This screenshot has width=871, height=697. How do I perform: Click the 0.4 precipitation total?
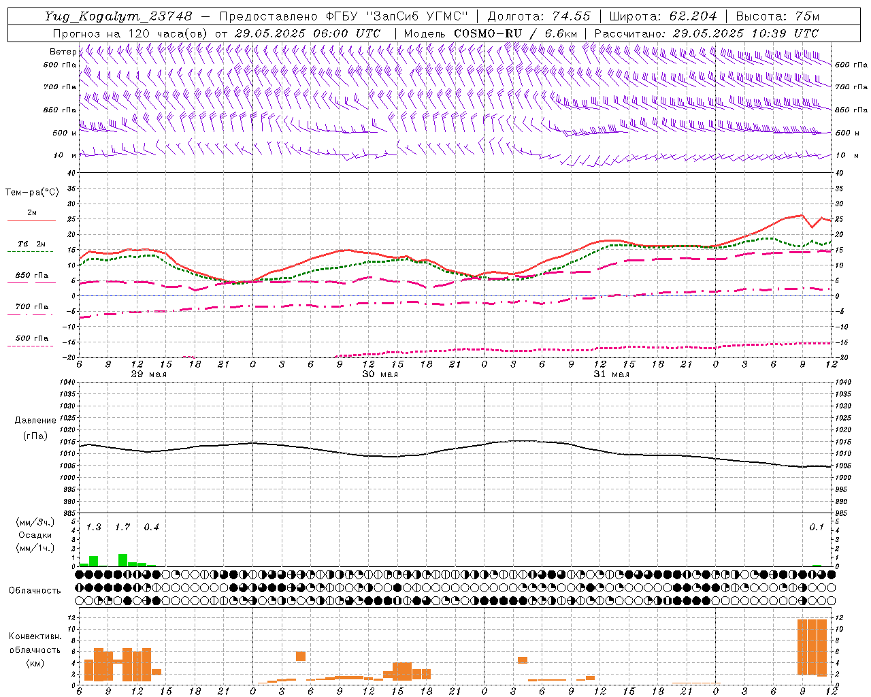151,528
